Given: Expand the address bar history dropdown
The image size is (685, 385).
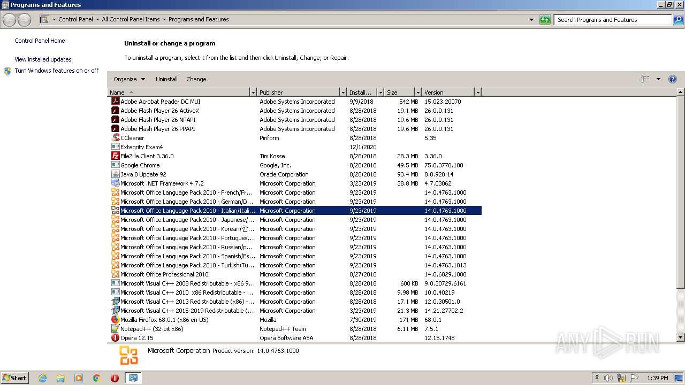Looking at the screenshot, I should [x=531, y=20].
